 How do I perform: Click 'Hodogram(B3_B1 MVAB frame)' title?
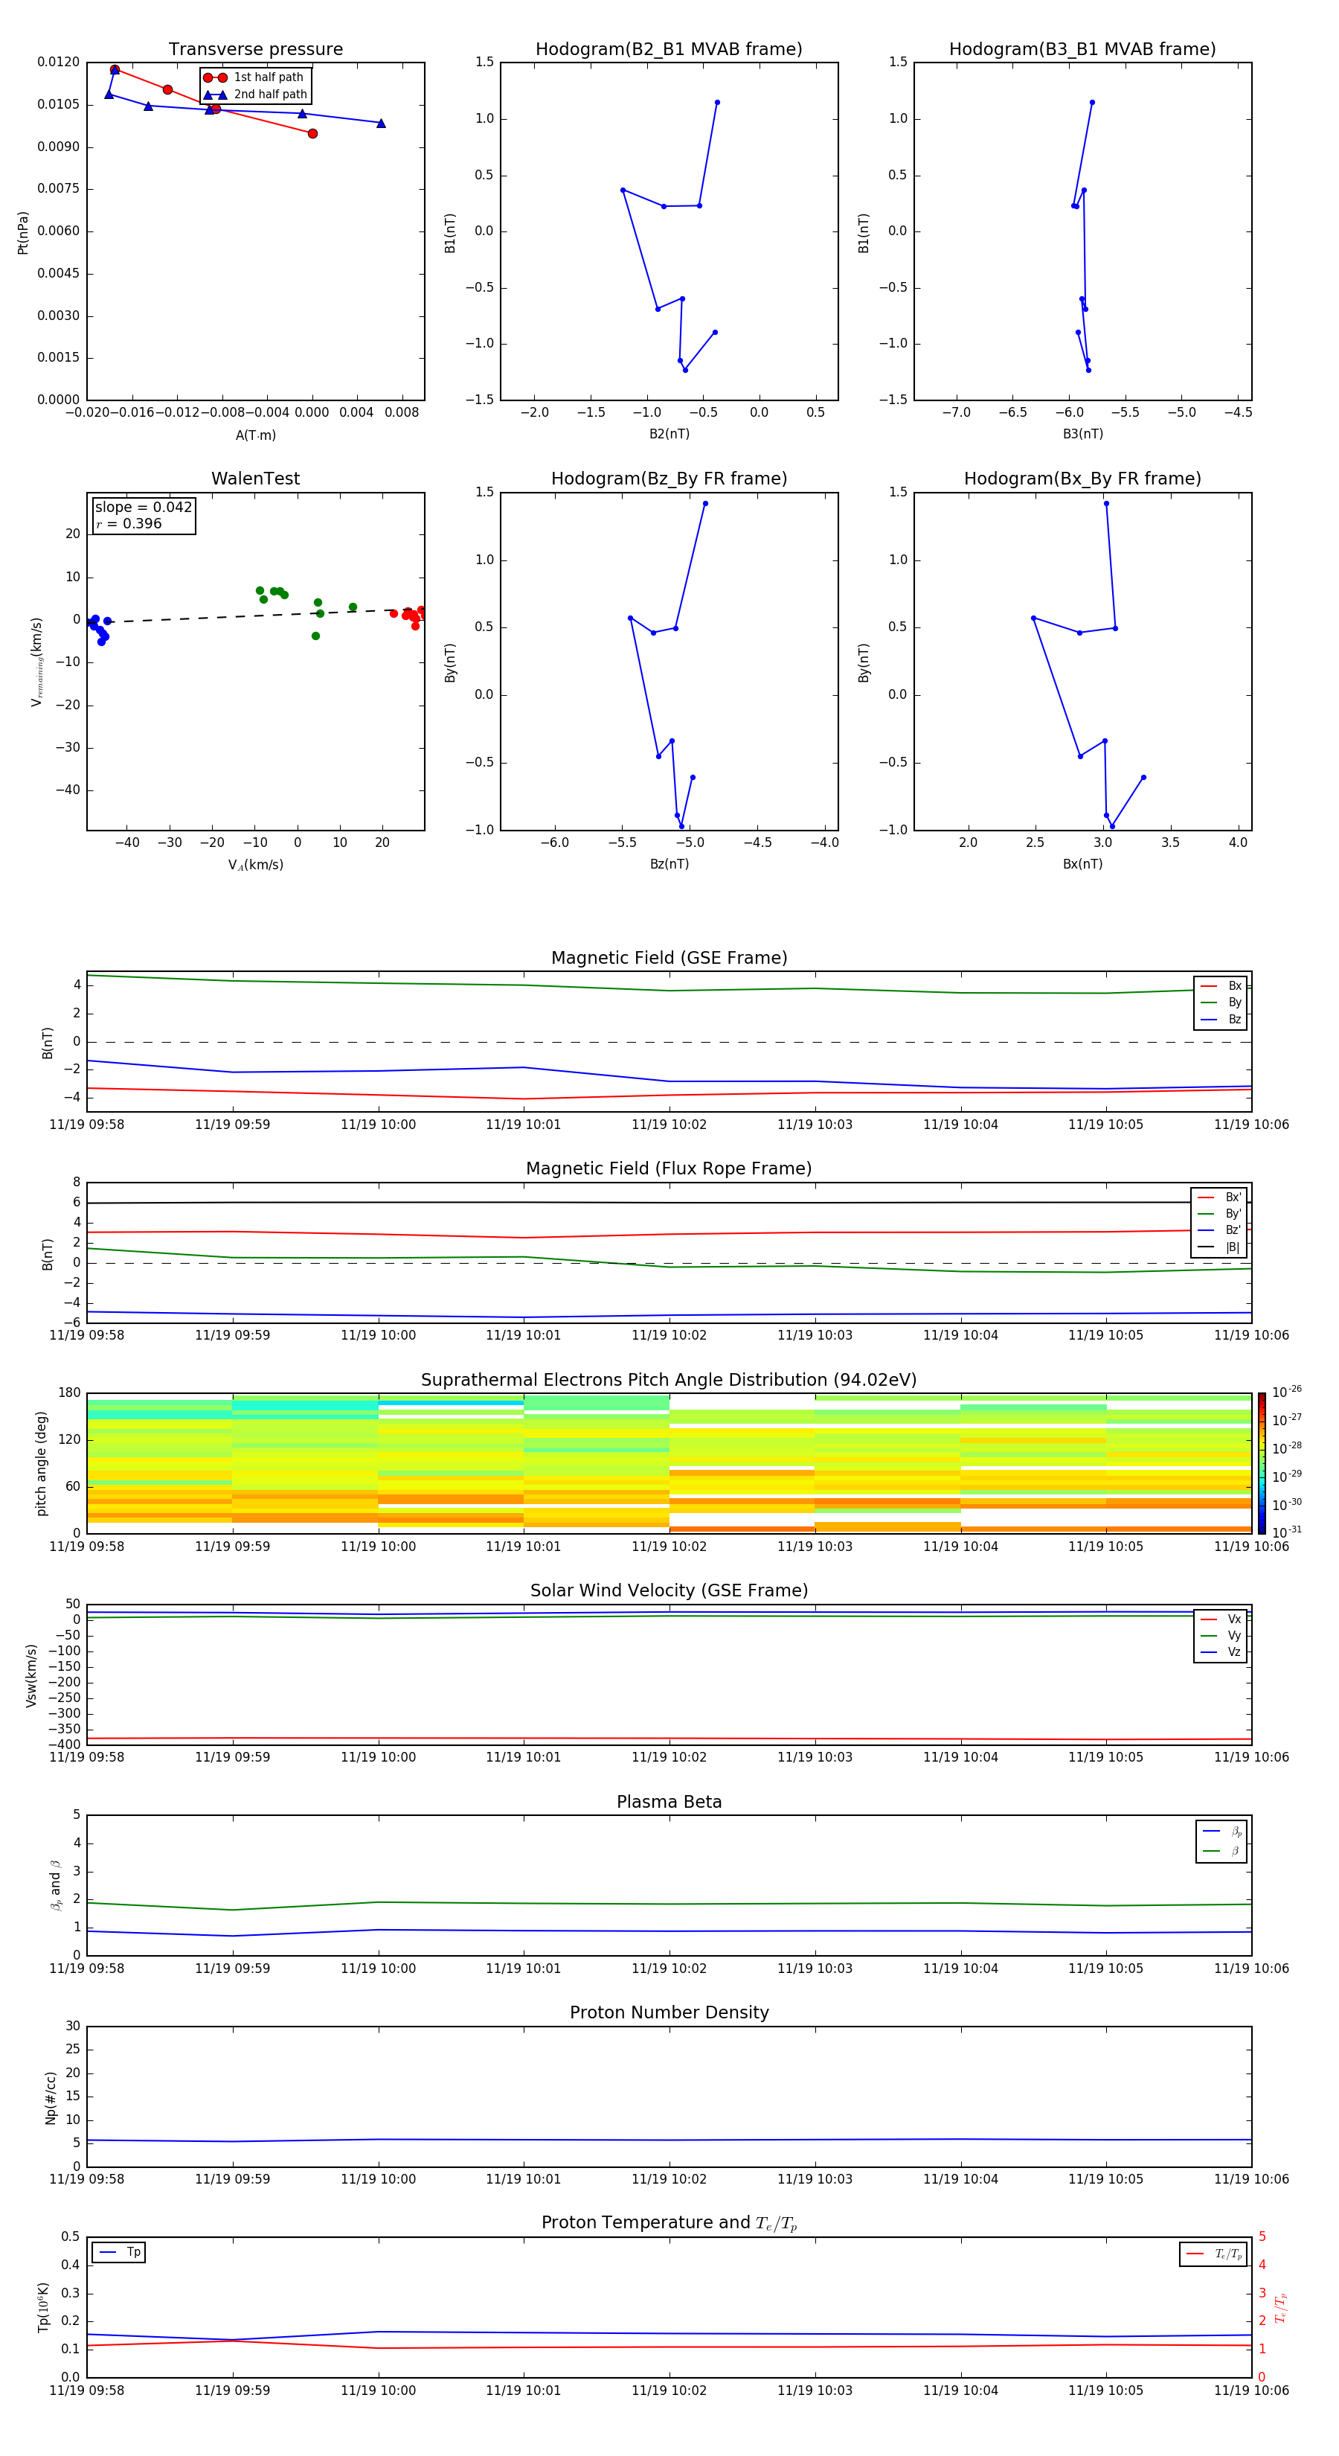[1082, 50]
